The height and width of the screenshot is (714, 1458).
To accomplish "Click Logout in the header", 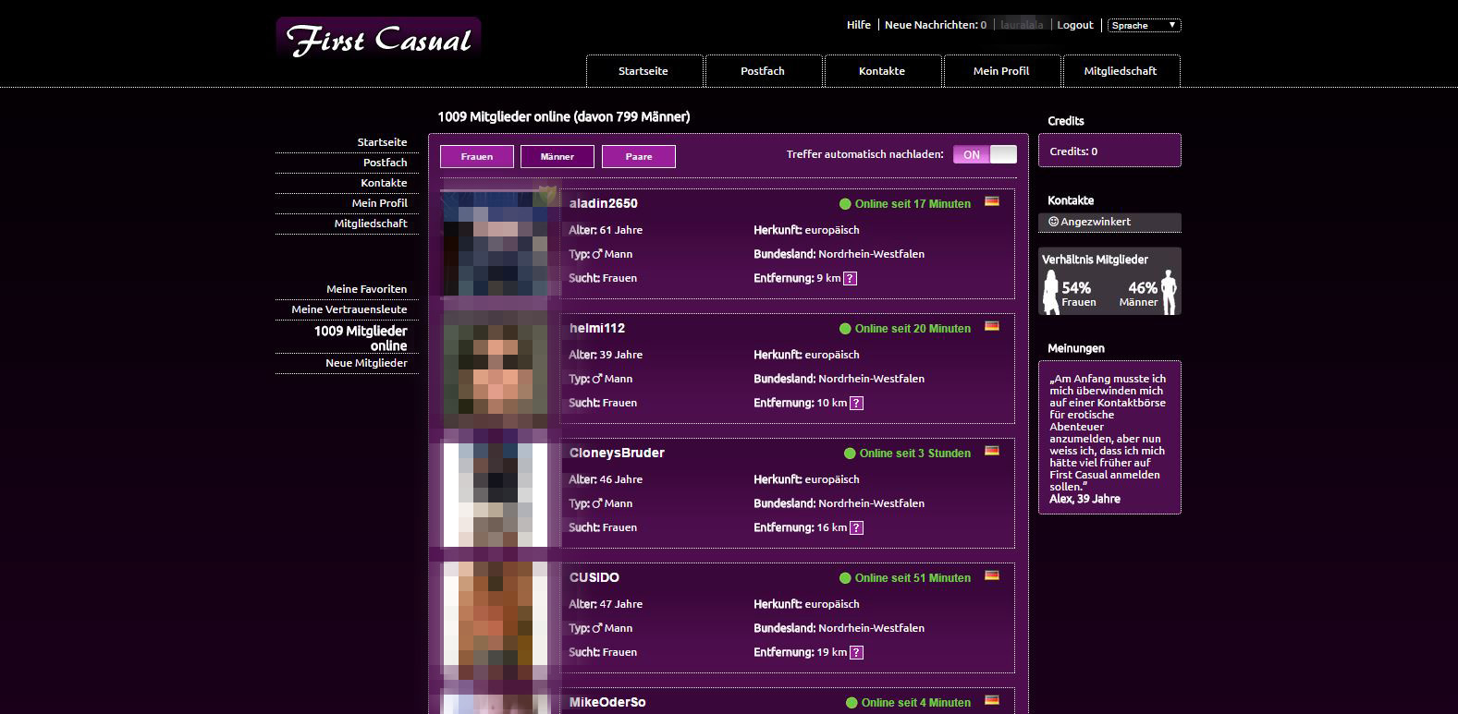I will click(x=1075, y=25).
